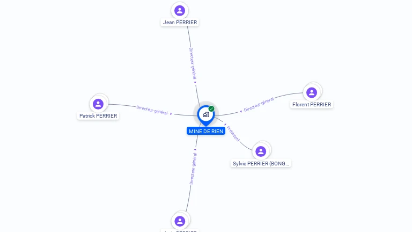Select the Florent PERRIER name label
This screenshot has width=412, height=232.
pyautogui.click(x=312, y=104)
